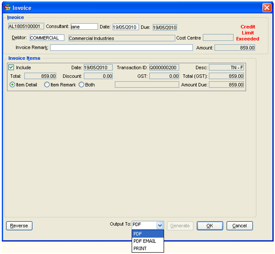275x254 pixels.
Task: Click the GST field
Action: point(164,76)
